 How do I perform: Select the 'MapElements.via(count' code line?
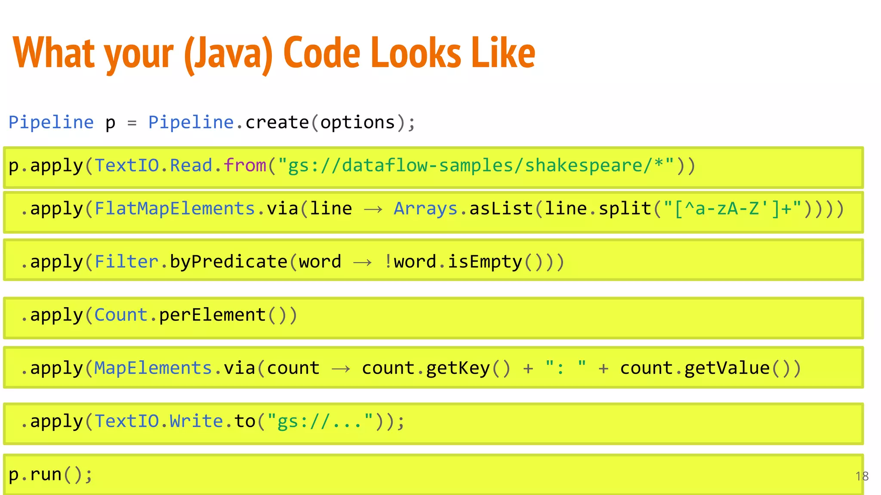click(x=434, y=367)
